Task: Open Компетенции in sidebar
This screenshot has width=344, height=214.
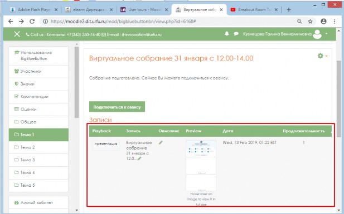Action: [38, 97]
